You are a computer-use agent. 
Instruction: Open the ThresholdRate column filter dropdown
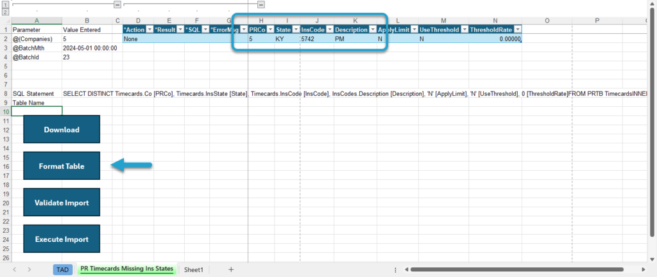tap(518, 29)
